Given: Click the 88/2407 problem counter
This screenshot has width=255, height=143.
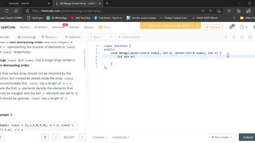Looking at the screenshot, I should pyautogui.click(x=69, y=137).
